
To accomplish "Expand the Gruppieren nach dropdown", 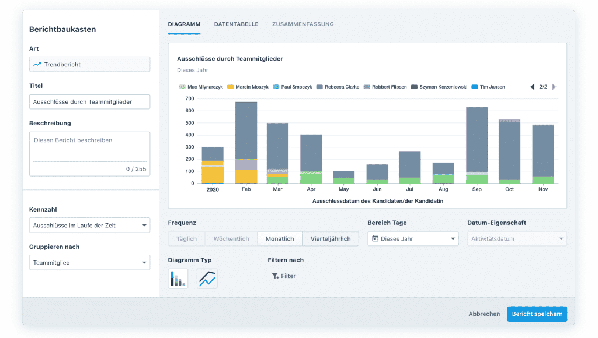I will tap(89, 263).
